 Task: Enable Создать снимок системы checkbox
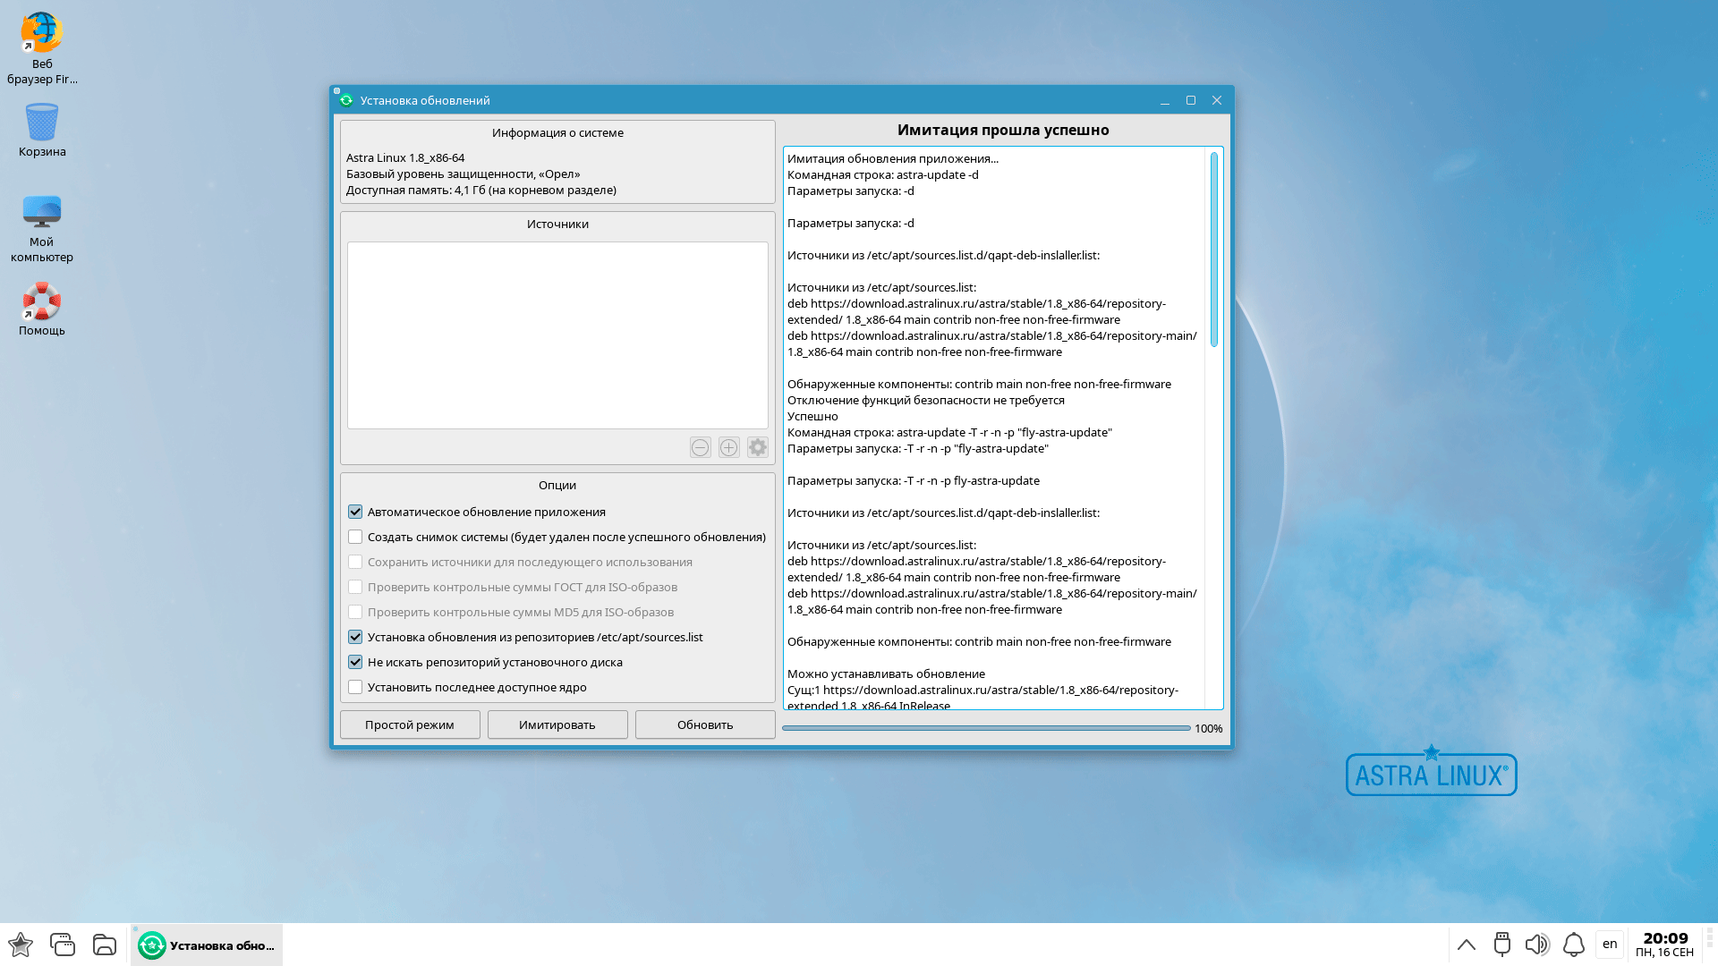tap(355, 537)
